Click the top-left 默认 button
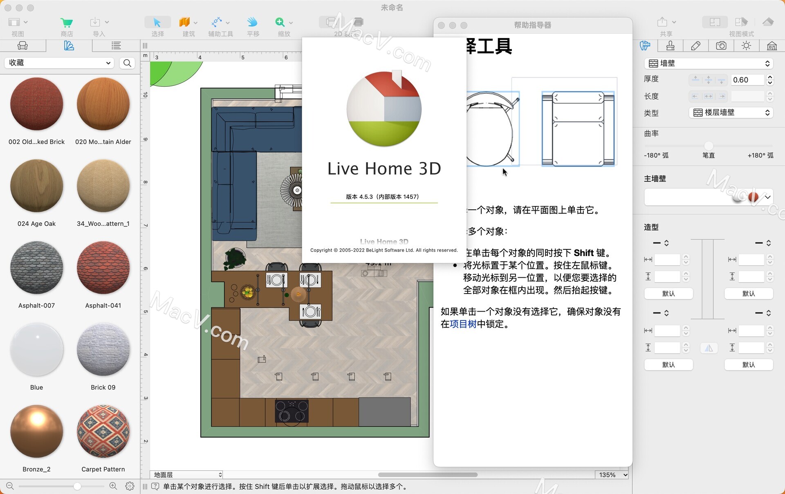Screen dimensions: 785x494 click(668, 294)
